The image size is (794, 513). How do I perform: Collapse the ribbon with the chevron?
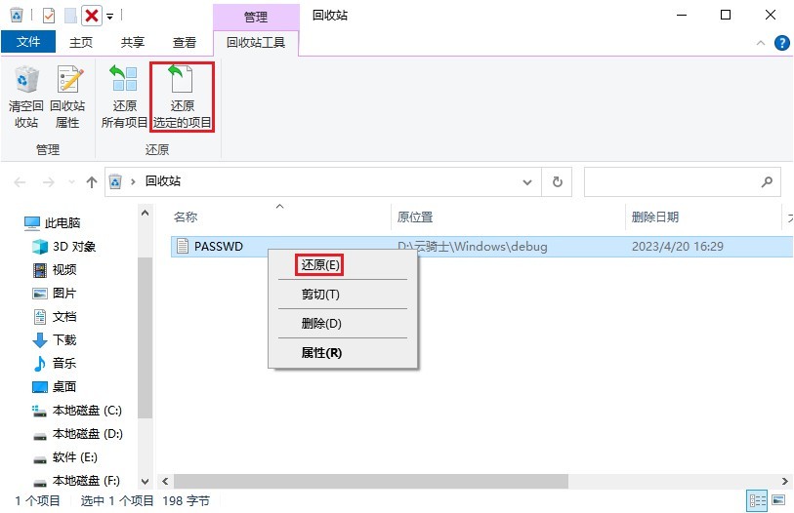pyautogui.click(x=761, y=43)
